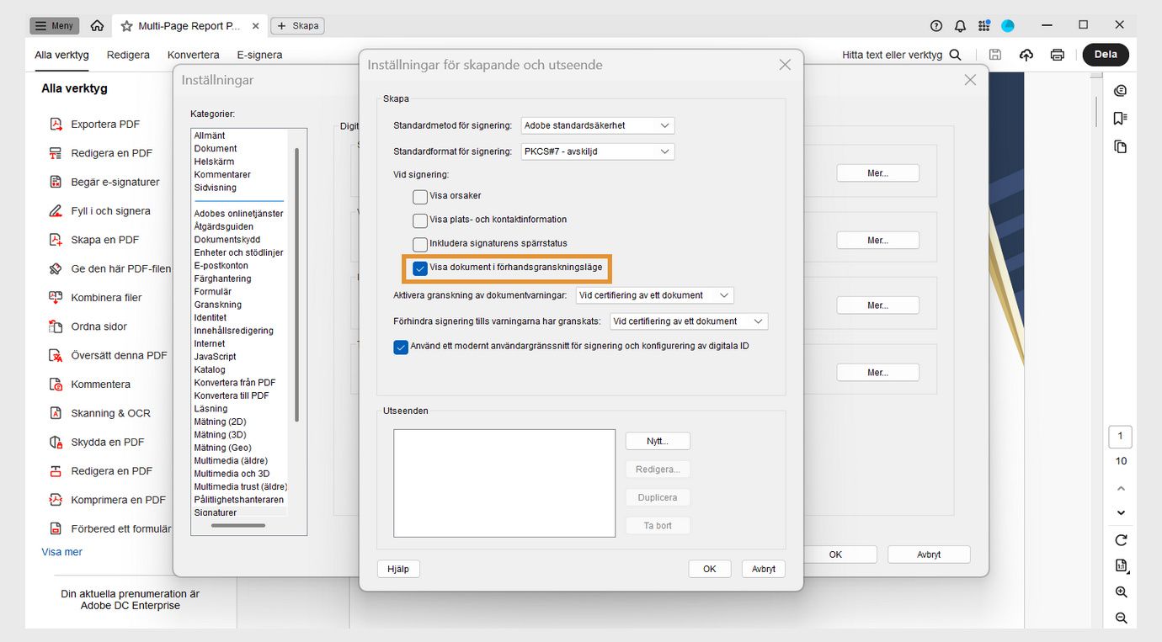Rotate the page with the rotate icon
Screen dimensions: 1162x642
point(1121,540)
